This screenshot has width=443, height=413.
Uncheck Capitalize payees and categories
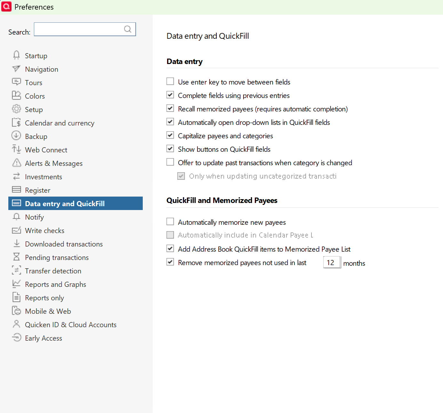tap(170, 135)
